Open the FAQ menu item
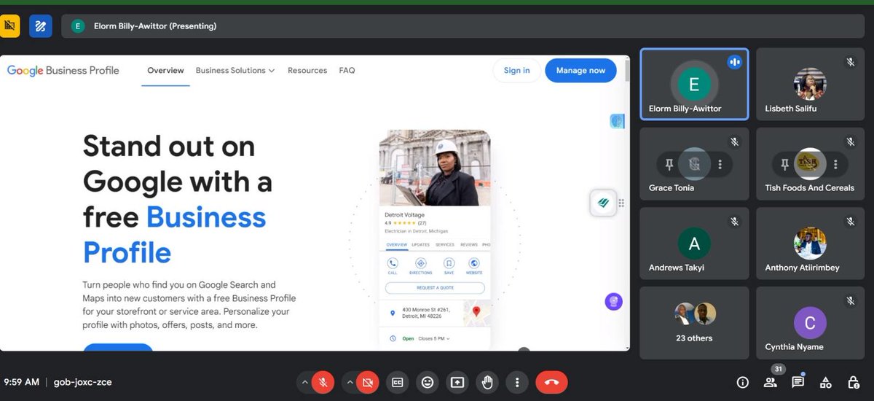Screen dimensions: 874x401 pos(347,71)
